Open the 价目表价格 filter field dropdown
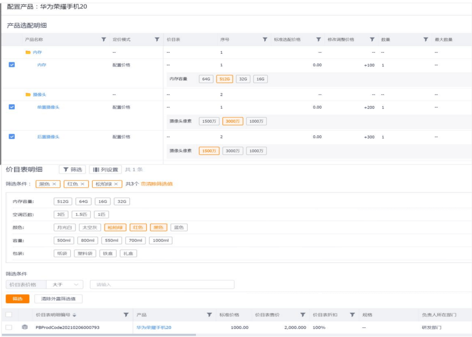This screenshot has width=472, height=337. [25, 285]
